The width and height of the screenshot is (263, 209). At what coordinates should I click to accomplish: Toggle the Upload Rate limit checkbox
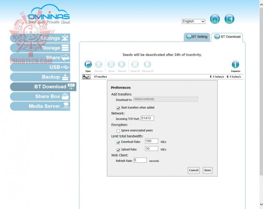[118, 150]
